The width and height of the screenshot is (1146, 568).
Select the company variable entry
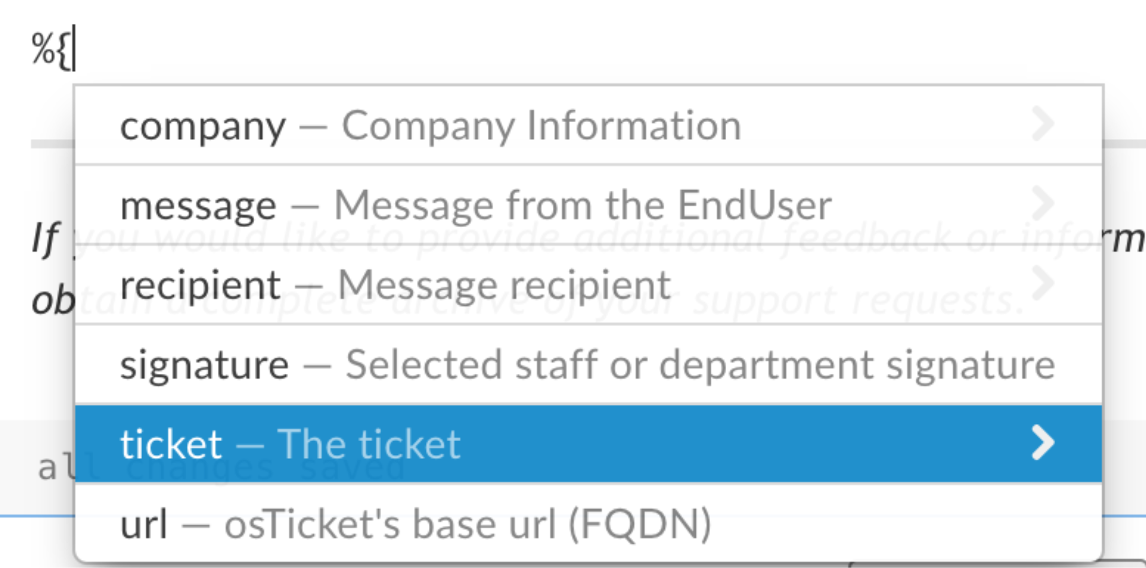(203, 125)
